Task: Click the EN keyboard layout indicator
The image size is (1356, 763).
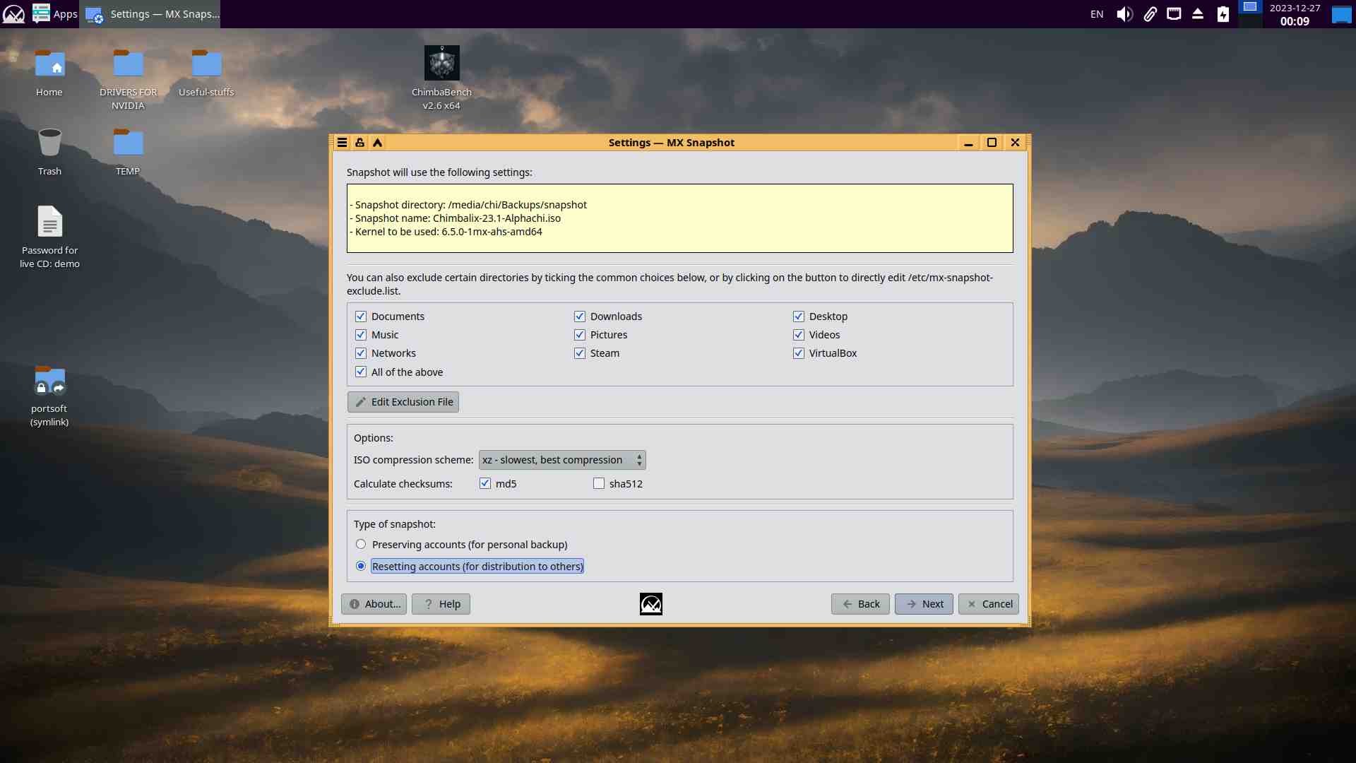Action: click(x=1096, y=14)
